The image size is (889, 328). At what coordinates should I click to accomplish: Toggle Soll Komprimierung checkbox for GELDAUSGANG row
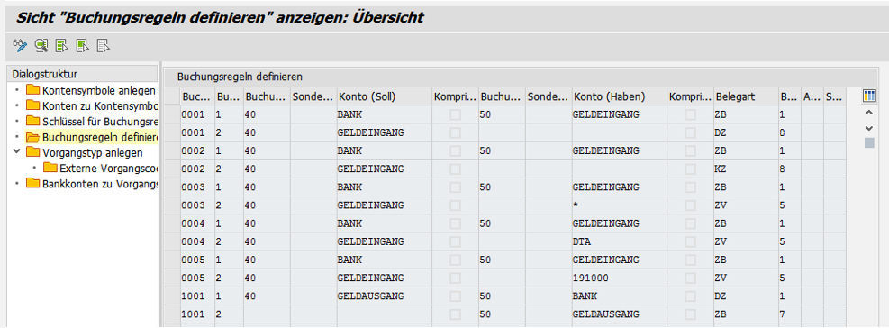click(x=455, y=296)
